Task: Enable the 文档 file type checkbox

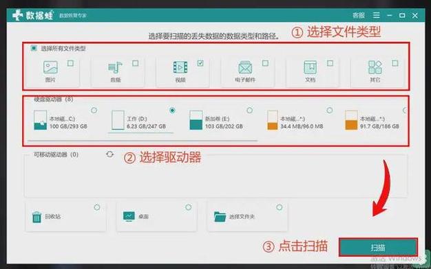Action: [x=330, y=63]
